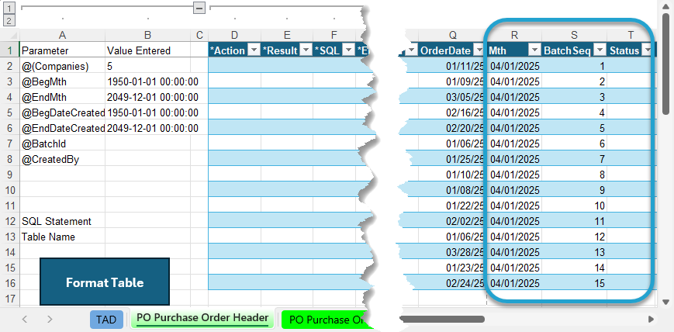Click the OrderDate column header cell
This screenshot has height=332, width=674.
click(453, 50)
